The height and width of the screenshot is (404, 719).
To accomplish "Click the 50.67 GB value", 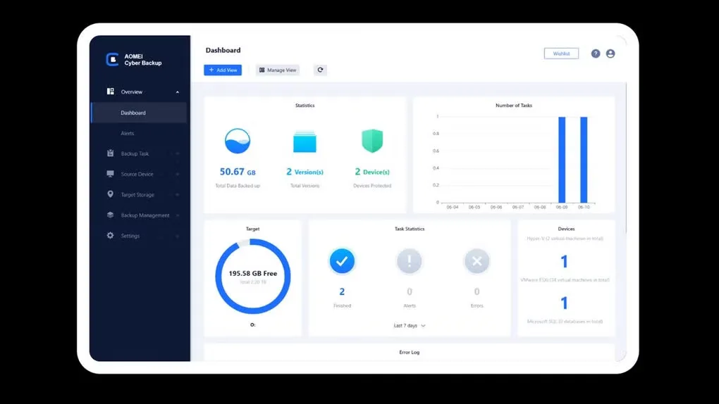I will point(238,172).
